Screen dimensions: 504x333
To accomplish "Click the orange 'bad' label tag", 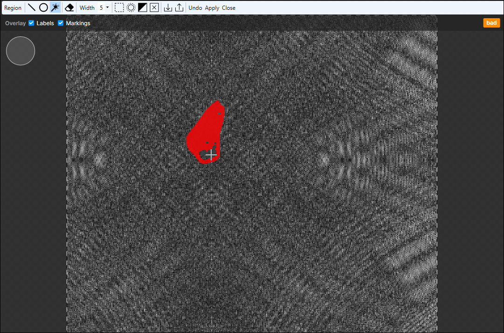I will (491, 23).
